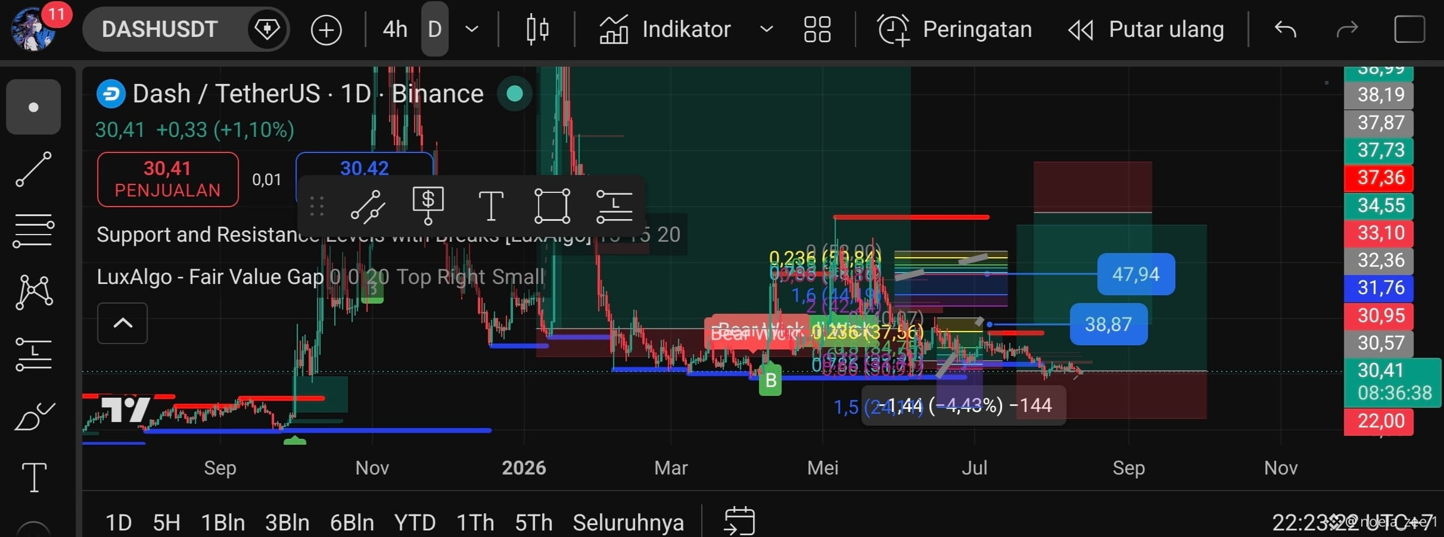Set chart range to 1D
The height and width of the screenshot is (537, 1444).
(x=119, y=523)
